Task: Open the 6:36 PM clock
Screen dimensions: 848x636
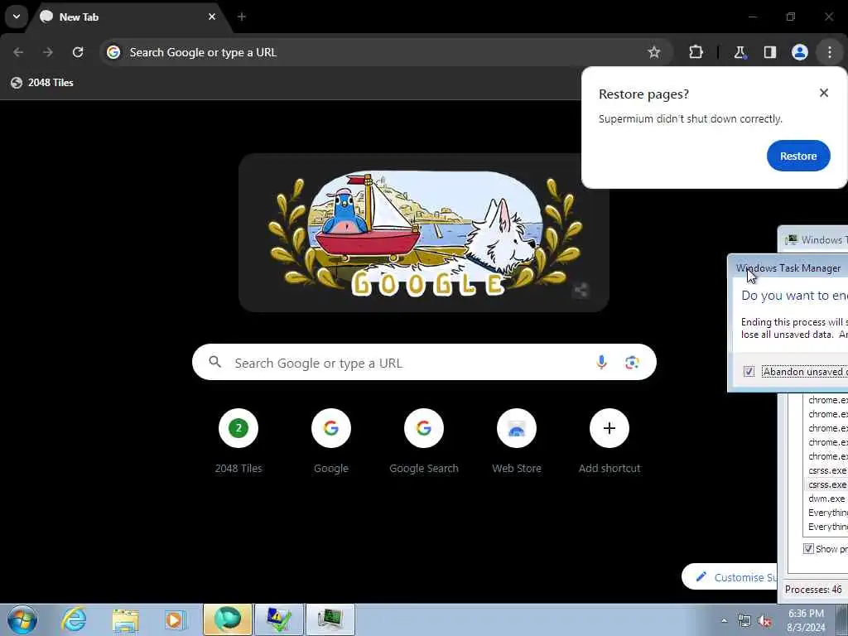Action: (806, 620)
